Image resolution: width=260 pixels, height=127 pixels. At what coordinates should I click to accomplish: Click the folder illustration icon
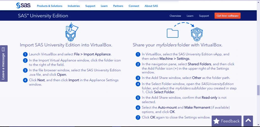click(x=172, y=33)
